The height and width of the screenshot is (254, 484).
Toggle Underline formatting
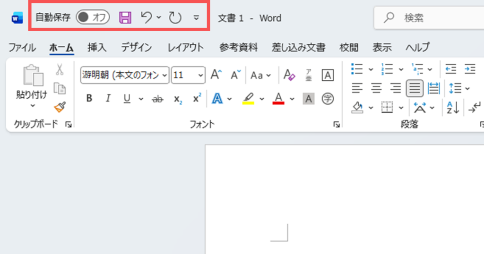pyautogui.click(x=127, y=99)
